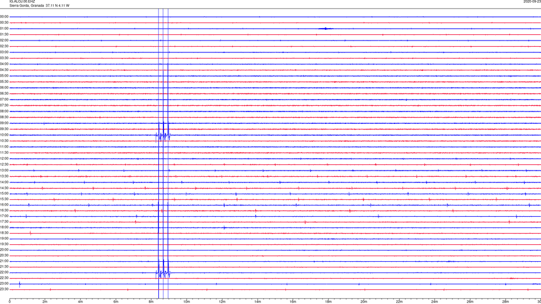Select the 14:00 trace time label

pos(5,182)
